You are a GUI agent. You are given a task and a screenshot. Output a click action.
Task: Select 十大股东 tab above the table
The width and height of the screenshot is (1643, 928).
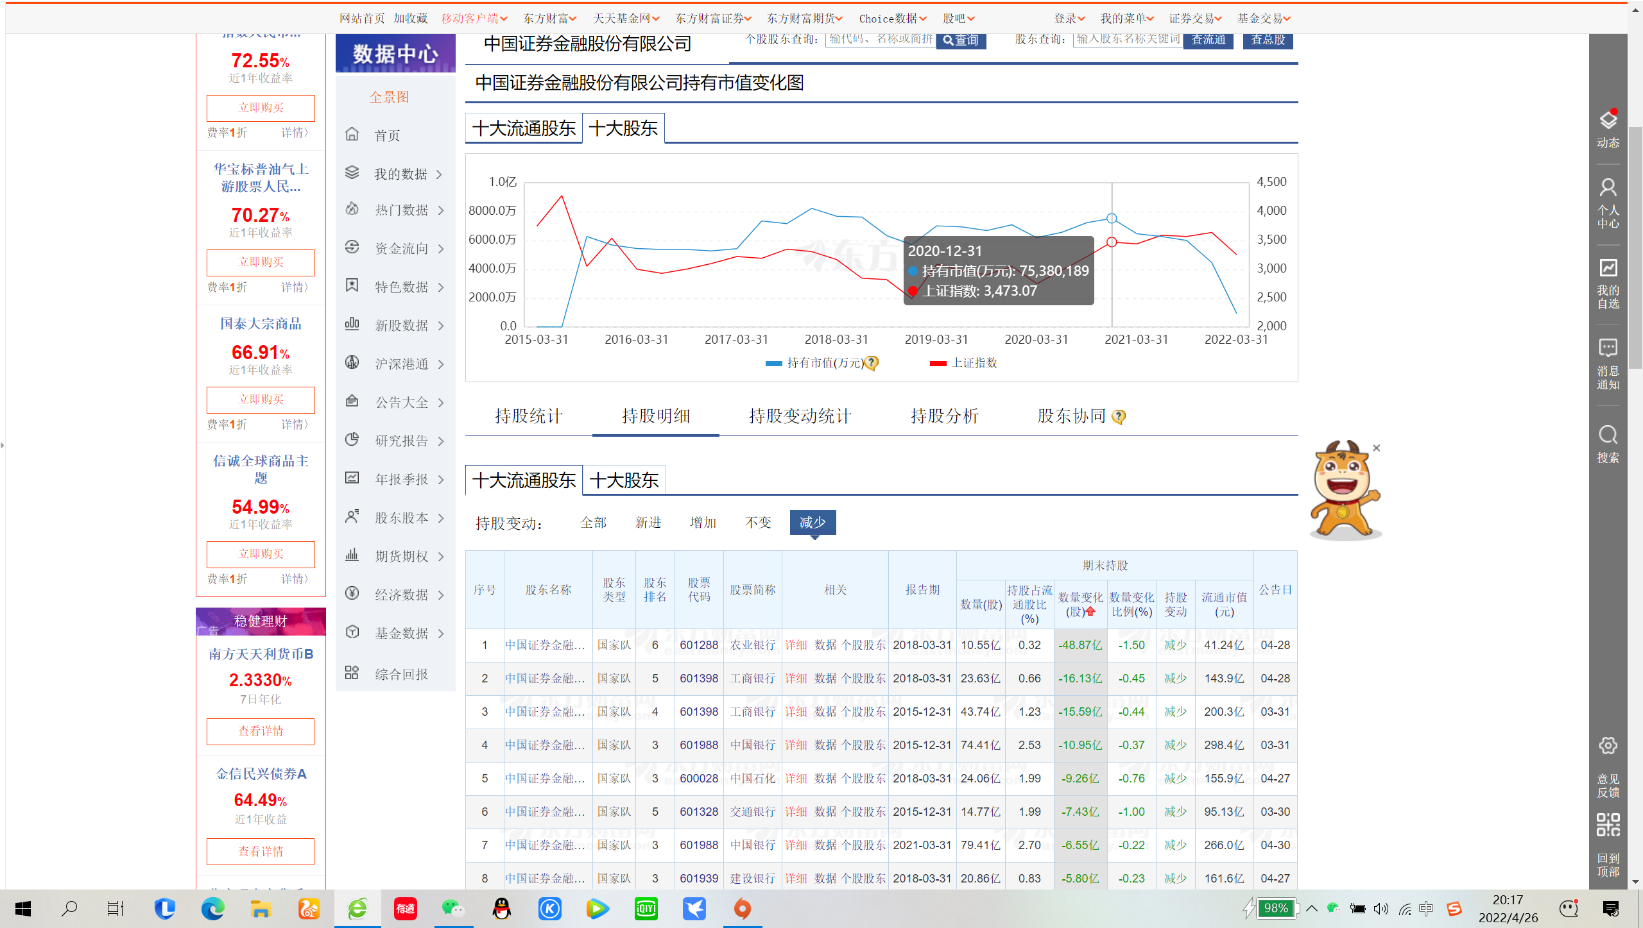coord(624,480)
